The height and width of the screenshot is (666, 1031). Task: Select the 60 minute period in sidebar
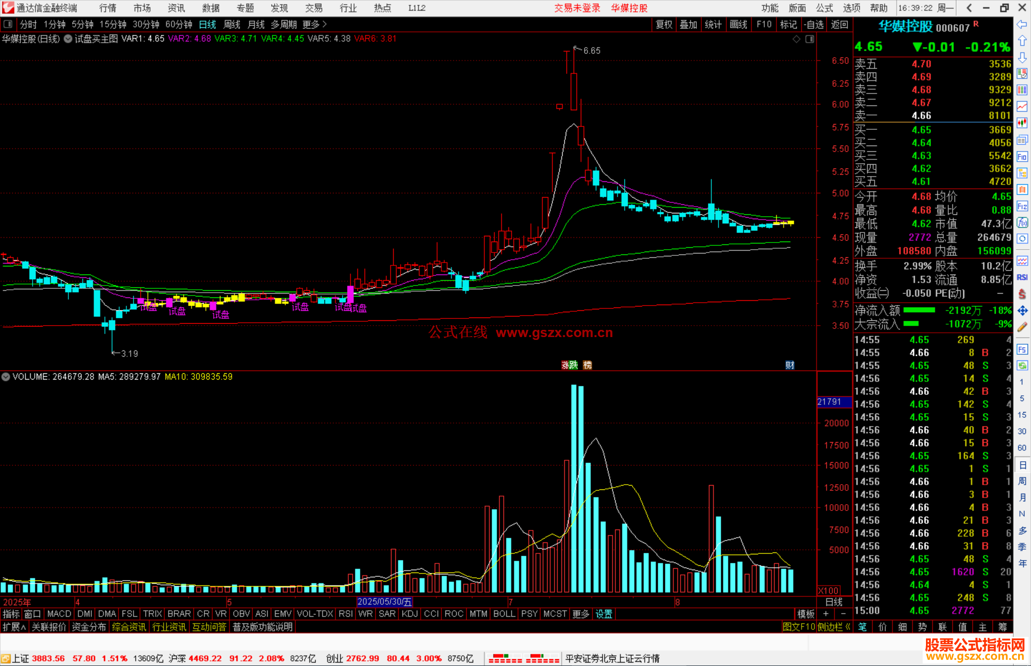pyautogui.click(x=1022, y=448)
